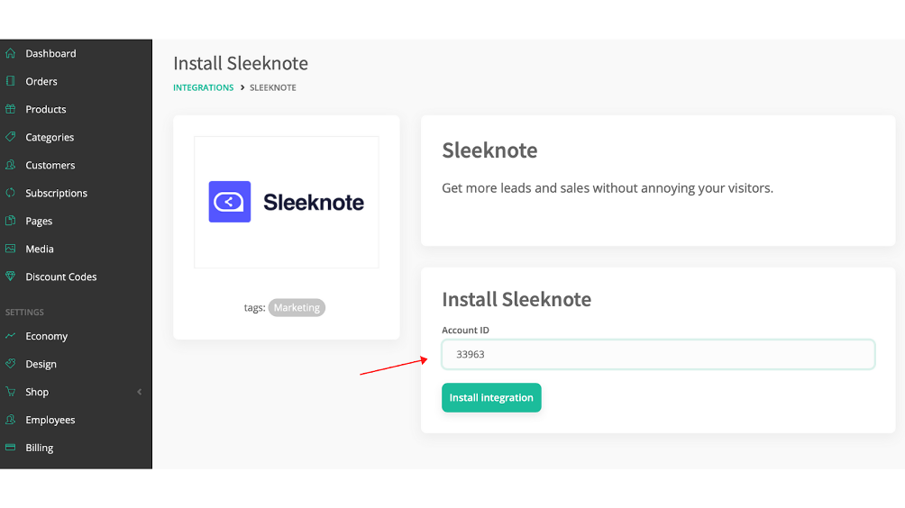Select the Discount Codes diamond icon
905x508 pixels.
tap(11, 277)
